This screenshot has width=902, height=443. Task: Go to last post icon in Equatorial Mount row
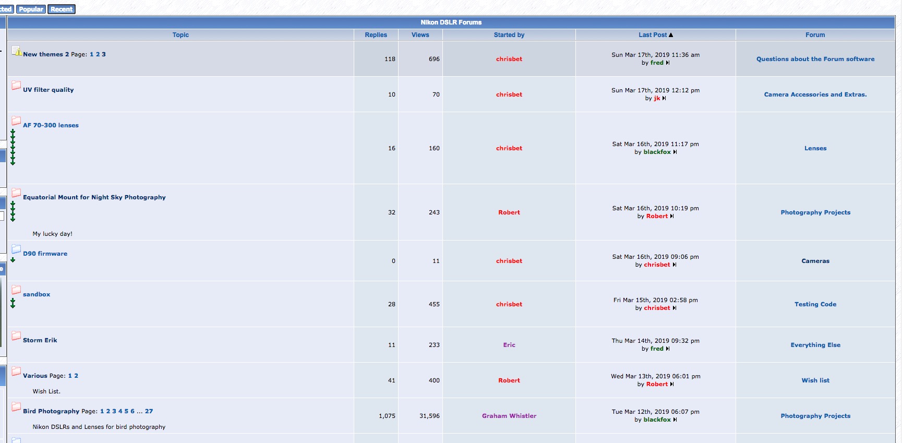point(672,216)
